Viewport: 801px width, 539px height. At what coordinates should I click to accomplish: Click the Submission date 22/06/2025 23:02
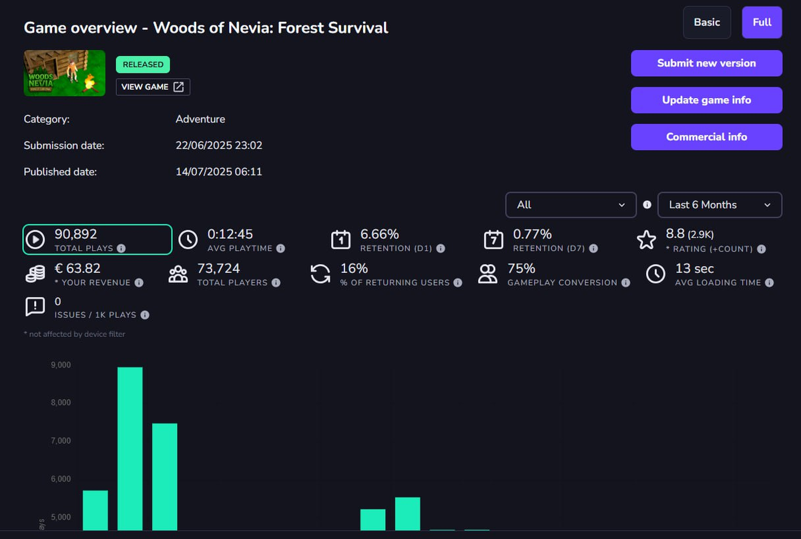tap(219, 145)
